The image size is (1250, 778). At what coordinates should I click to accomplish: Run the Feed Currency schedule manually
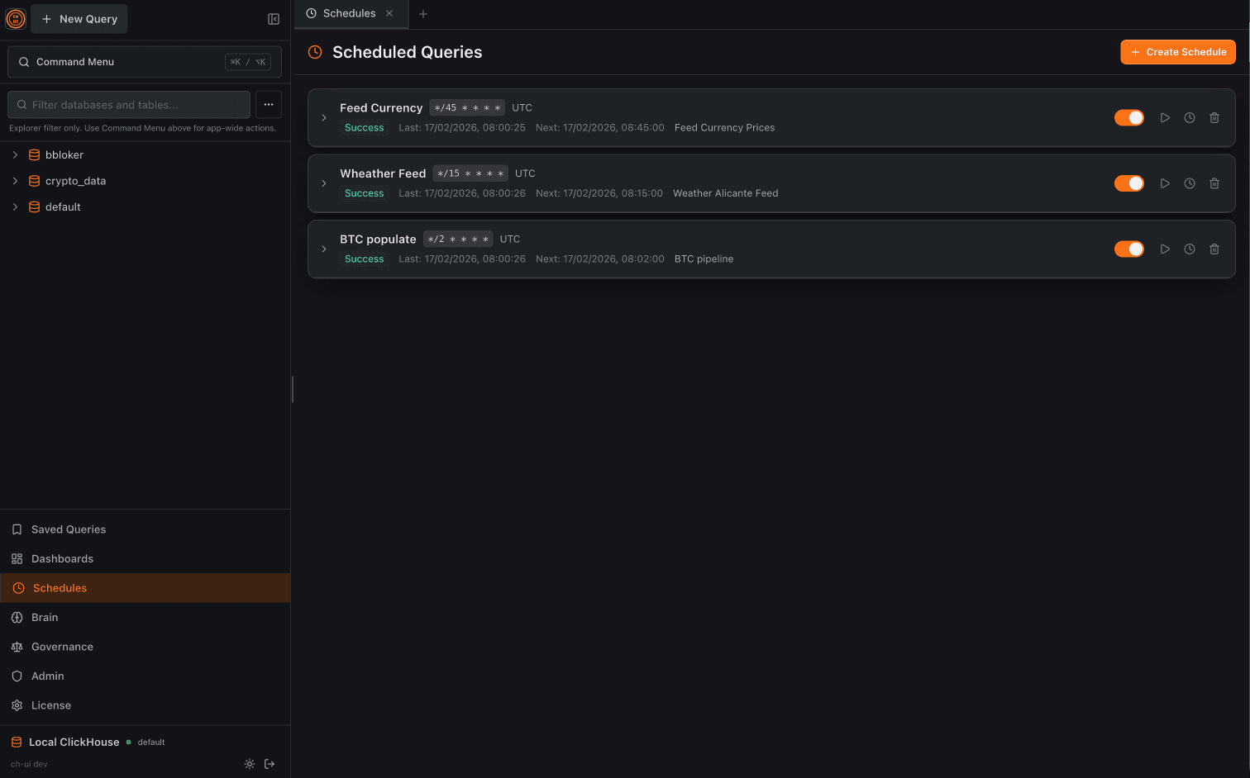tap(1165, 117)
